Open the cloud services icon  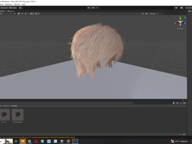[182, 8]
